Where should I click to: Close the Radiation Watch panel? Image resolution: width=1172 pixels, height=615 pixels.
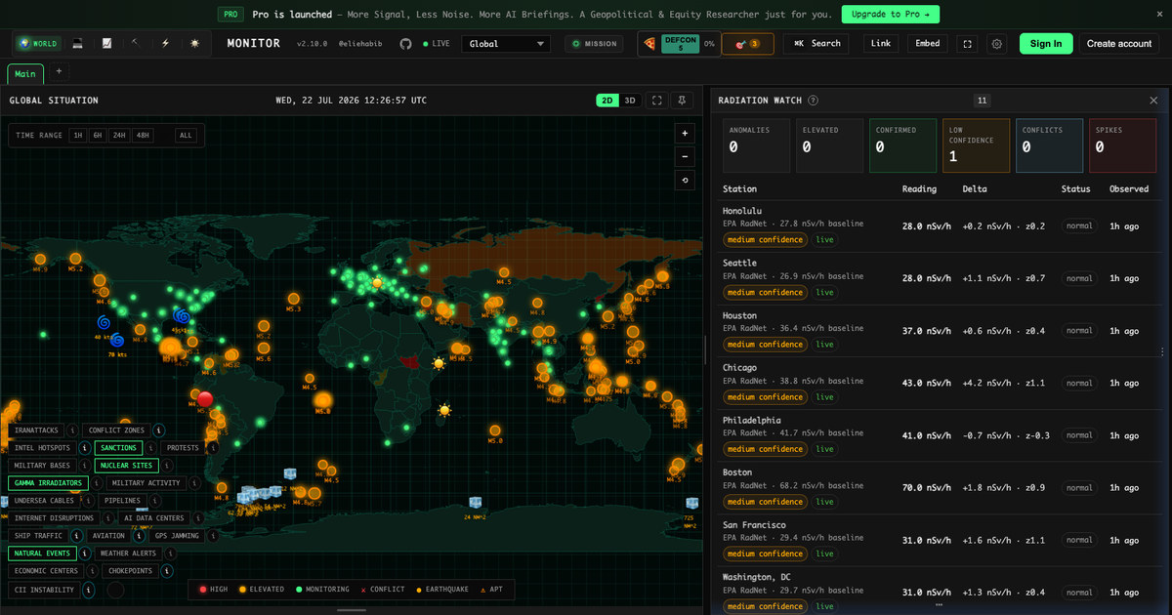(1153, 101)
